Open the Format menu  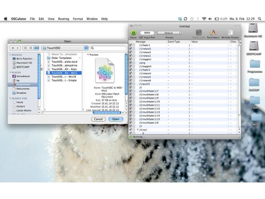coord(78,19)
